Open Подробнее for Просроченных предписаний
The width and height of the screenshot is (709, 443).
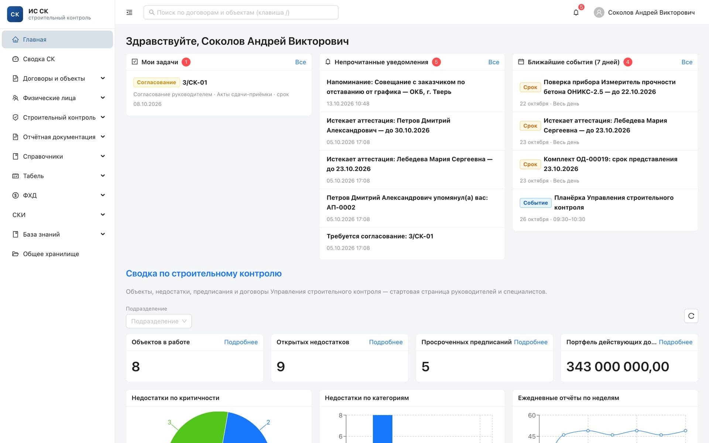point(531,342)
